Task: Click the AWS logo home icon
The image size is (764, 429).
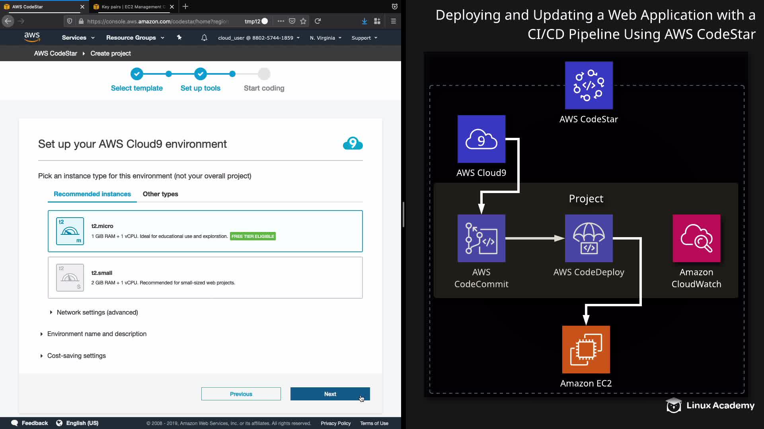Action: (32, 37)
